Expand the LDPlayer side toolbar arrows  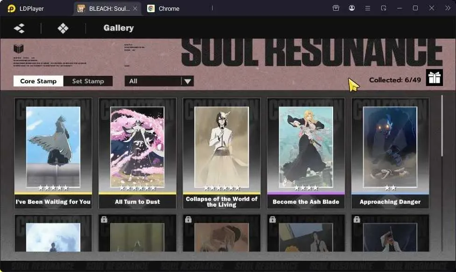click(x=448, y=8)
